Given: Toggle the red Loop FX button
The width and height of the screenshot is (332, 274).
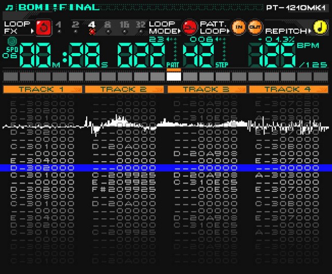Looking at the screenshot, I should (43, 28).
